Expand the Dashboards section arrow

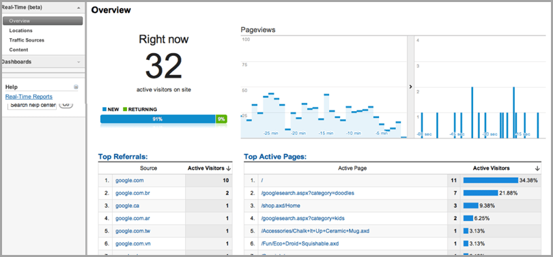pos(79,62)
